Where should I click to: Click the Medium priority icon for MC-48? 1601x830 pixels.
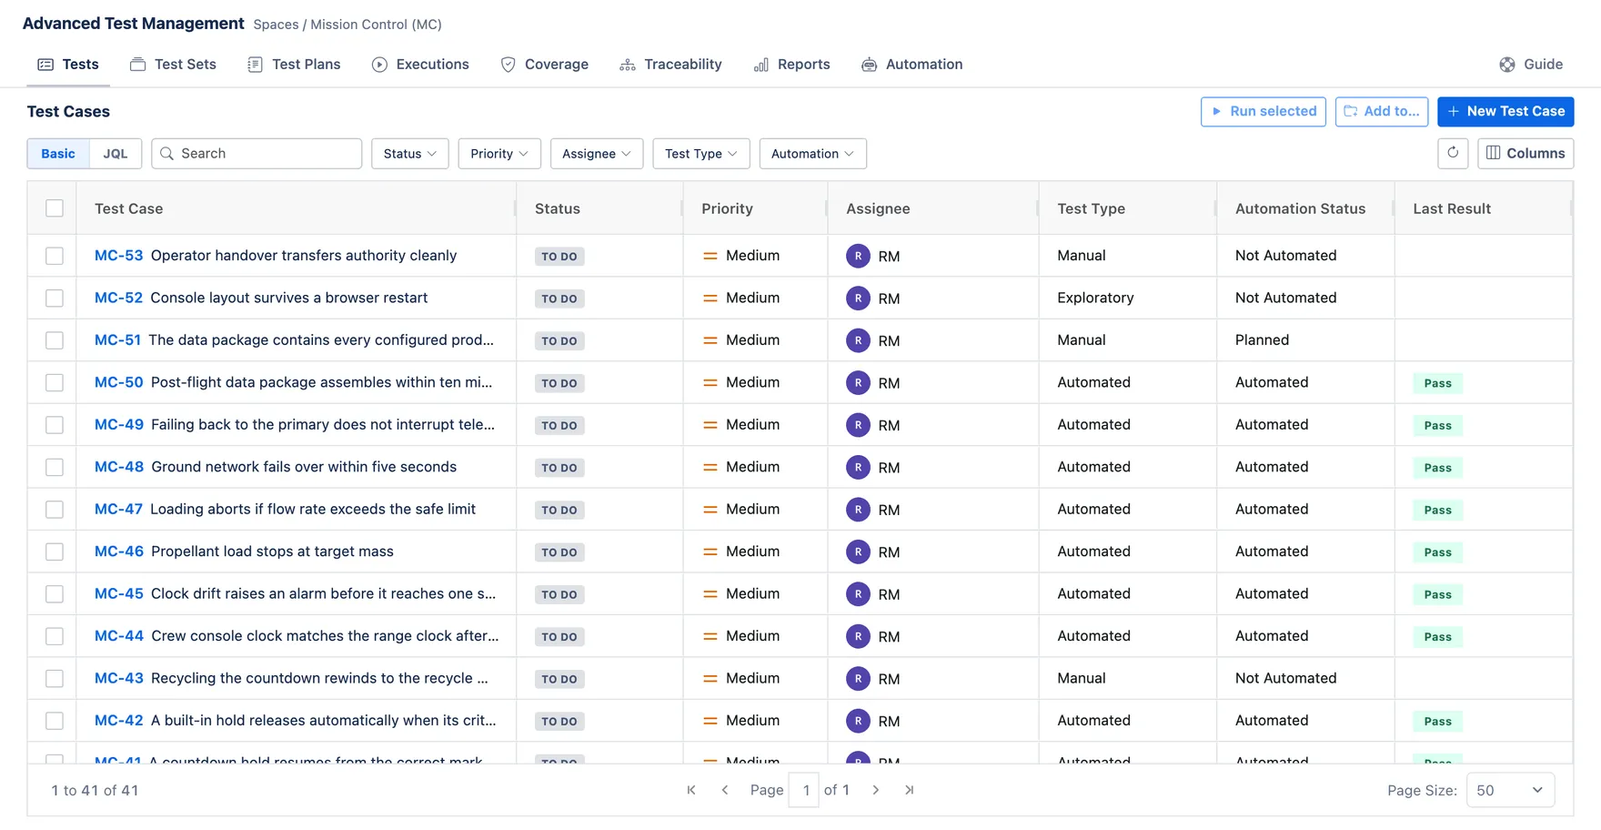click(x=710, y=468)
